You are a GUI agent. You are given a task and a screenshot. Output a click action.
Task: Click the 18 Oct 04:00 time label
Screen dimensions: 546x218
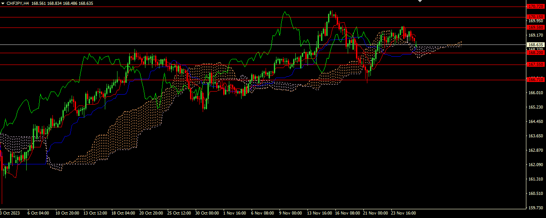(123, 214)
